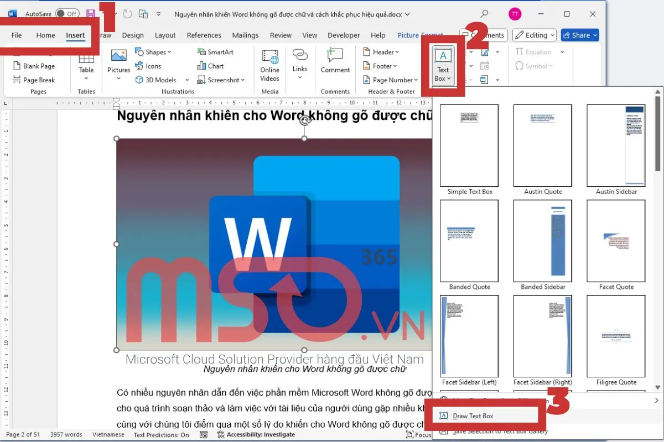
Task: Switch to the Design tab
Action: [x=133, y=35]
